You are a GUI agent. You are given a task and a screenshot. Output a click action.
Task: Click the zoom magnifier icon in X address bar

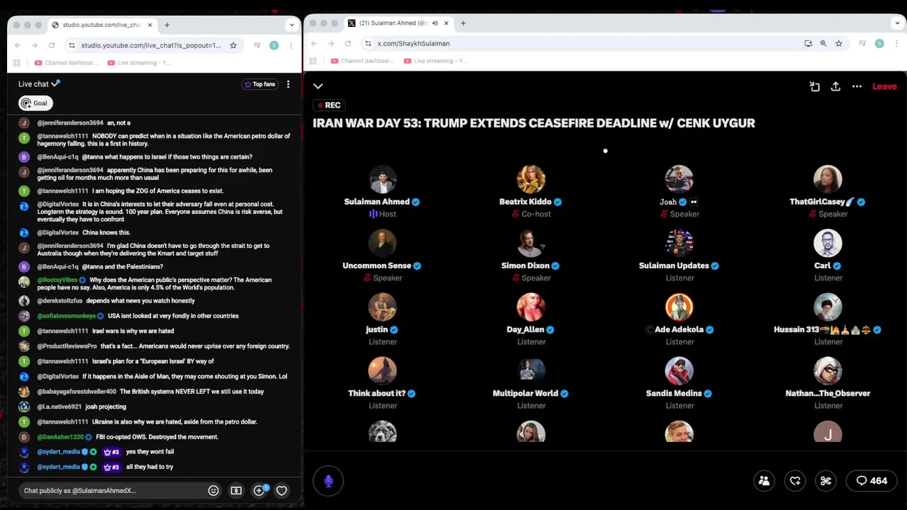coord(823,43)
